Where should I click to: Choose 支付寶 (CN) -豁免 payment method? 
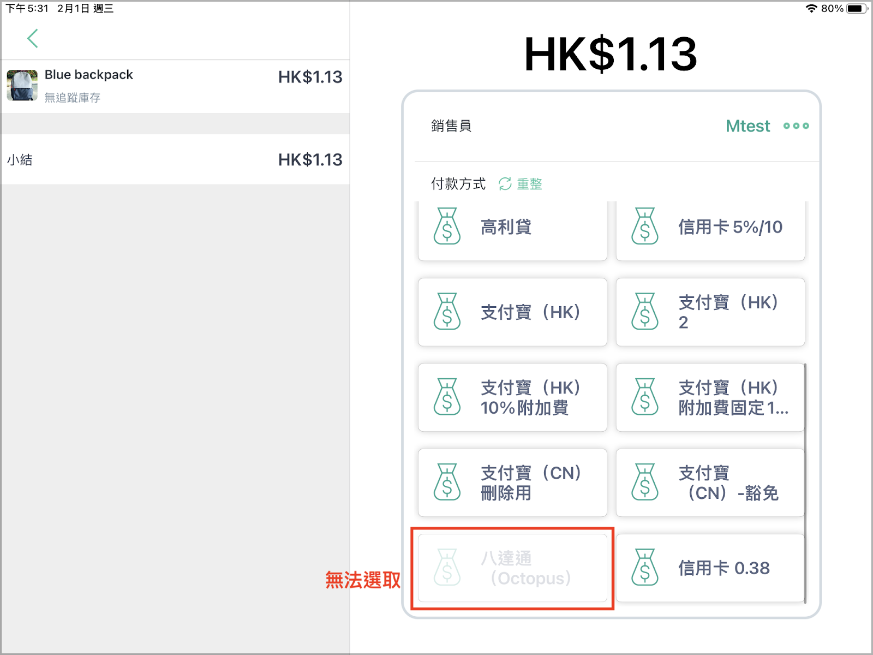(x=710, y=483)
